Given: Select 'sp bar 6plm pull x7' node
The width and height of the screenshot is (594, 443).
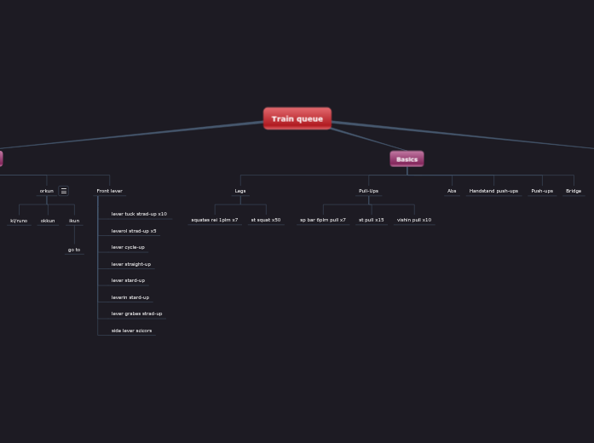Looking at the screenshot, I should click(x=323, y=220).
